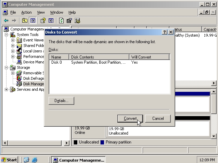Expand the Shared Folders node

[13, 46]
